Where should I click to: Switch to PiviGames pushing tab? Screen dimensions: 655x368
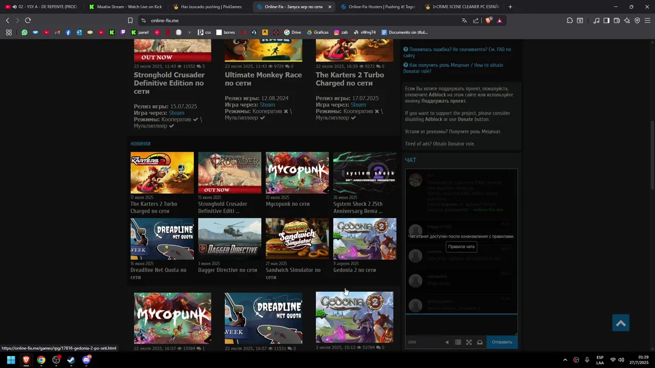(210, 7)
